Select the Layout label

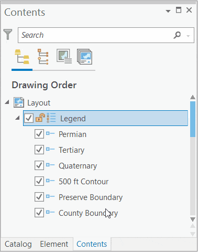39,103
